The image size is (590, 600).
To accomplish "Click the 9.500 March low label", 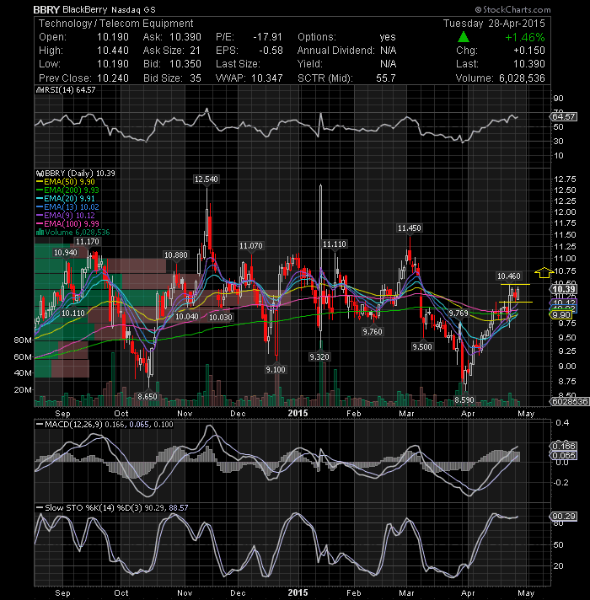I will click(x=422, y=346).
